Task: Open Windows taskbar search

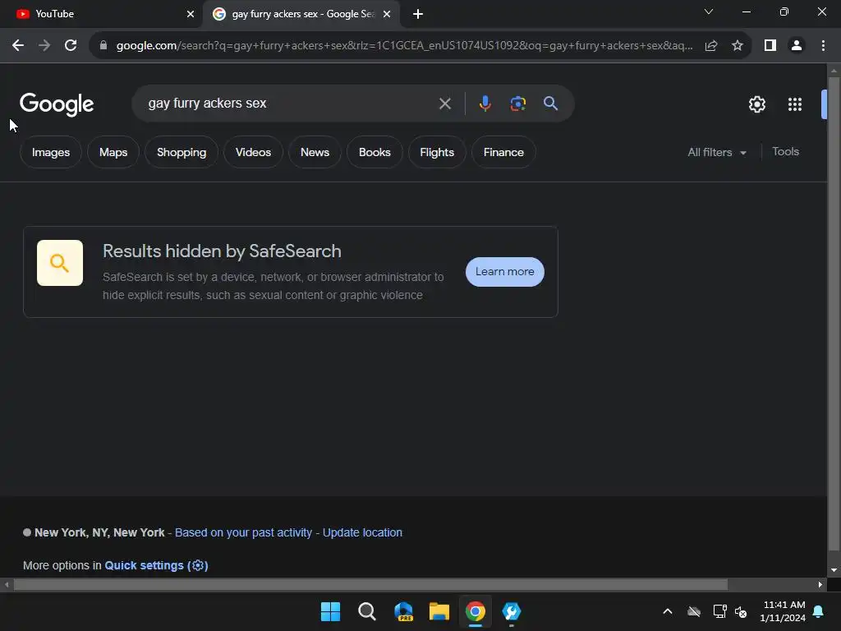Action: coord(367,611)
